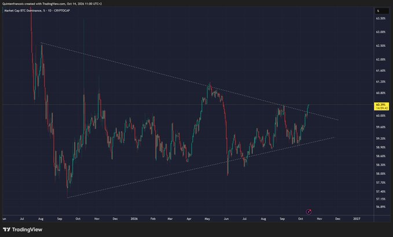Click the 56.89% price axis label
Image resolution: width=393 pixels, height=237 pixels.
pyautogui.click(x=380, y=207)
